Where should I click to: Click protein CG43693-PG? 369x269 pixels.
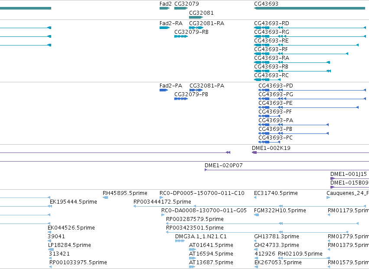276,94
